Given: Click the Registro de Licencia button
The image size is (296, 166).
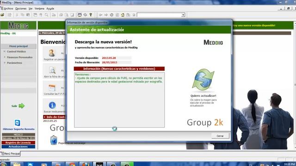Looking at the screenshot, I should (18, 142).
